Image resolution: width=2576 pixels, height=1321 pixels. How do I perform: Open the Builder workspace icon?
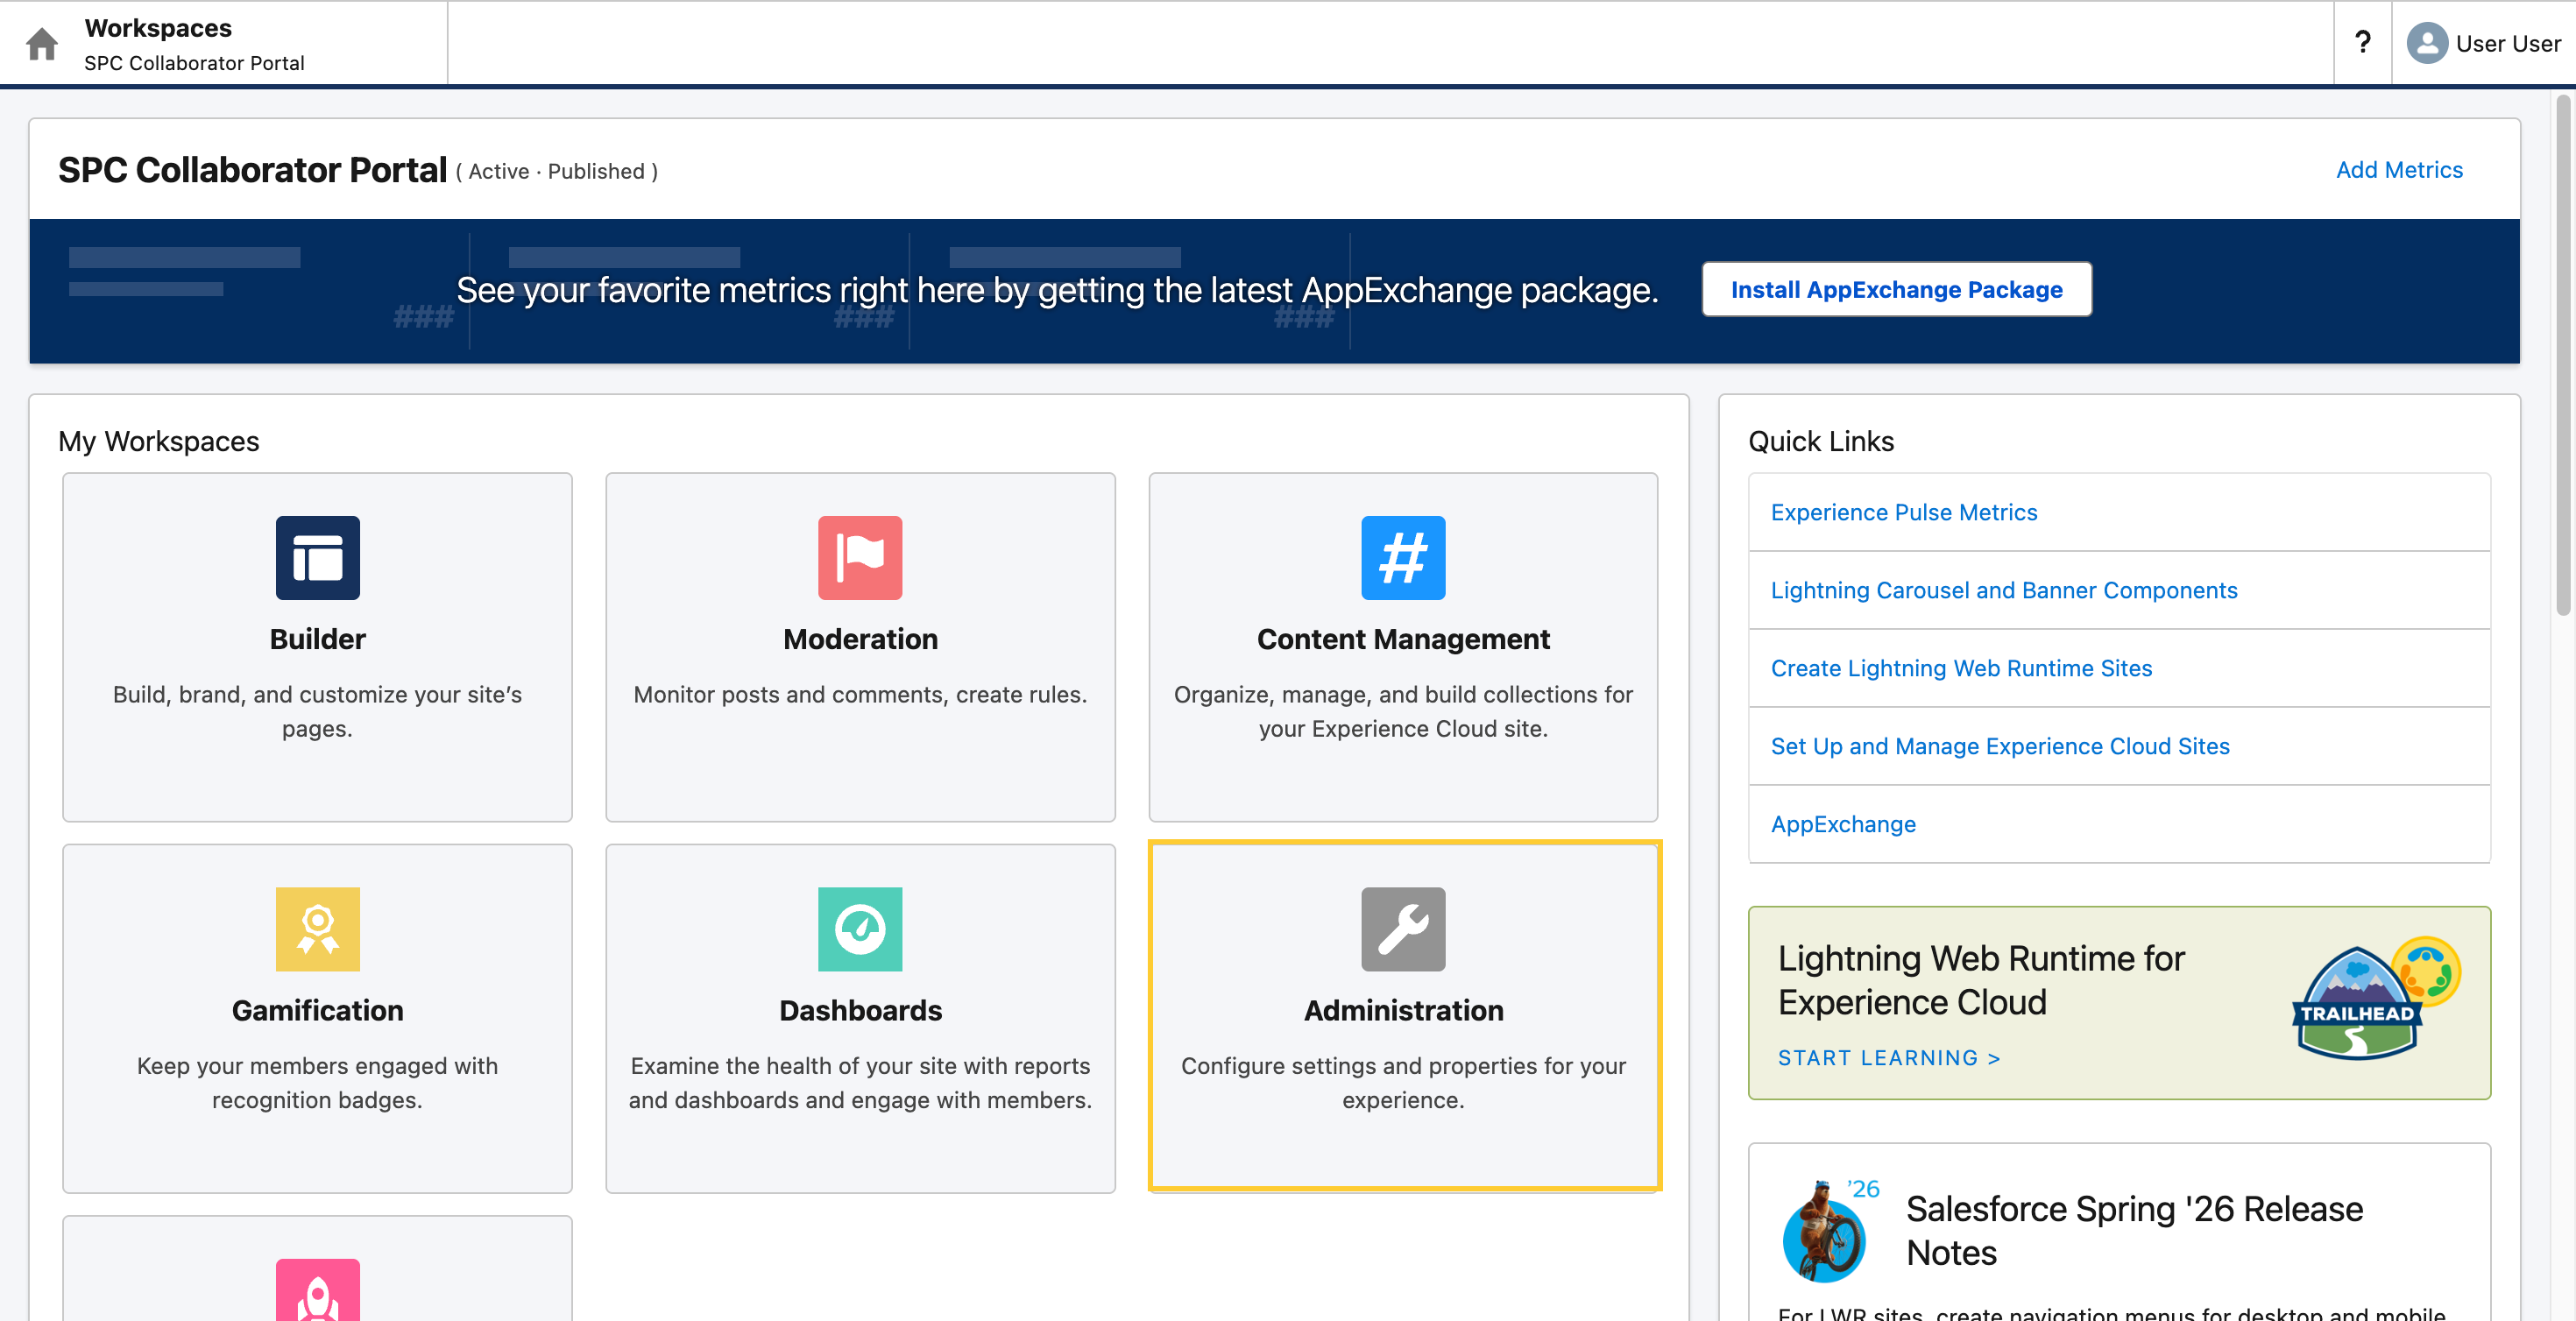(317, 557)
